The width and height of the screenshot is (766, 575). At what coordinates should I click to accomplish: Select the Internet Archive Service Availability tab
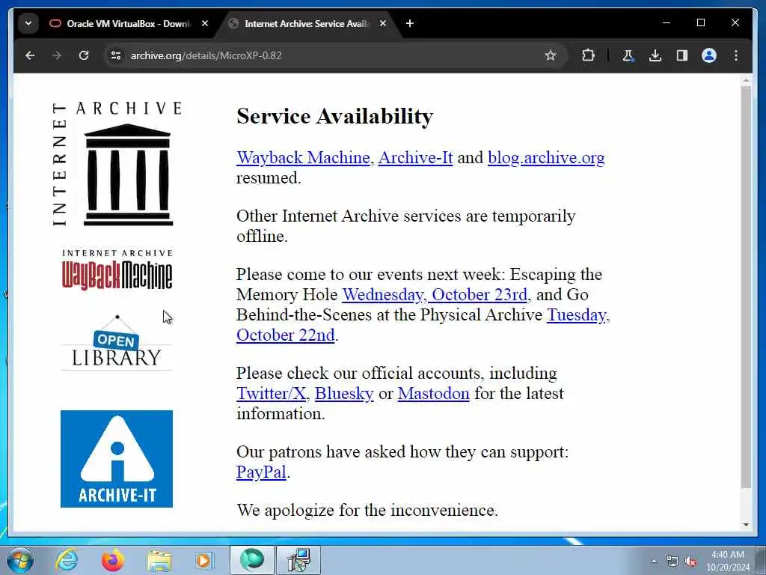coord(307,23)
